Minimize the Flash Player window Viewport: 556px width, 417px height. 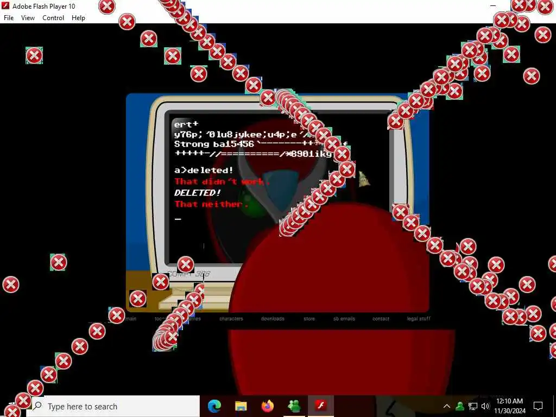click(493, 5)
